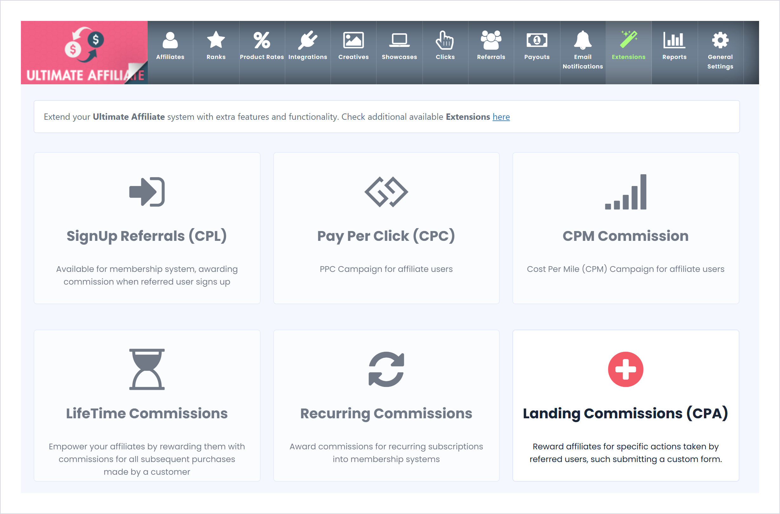Click the CPM Commission signal bars icon
The width and height of the screenshot is (780, 514).
[626, 192]
